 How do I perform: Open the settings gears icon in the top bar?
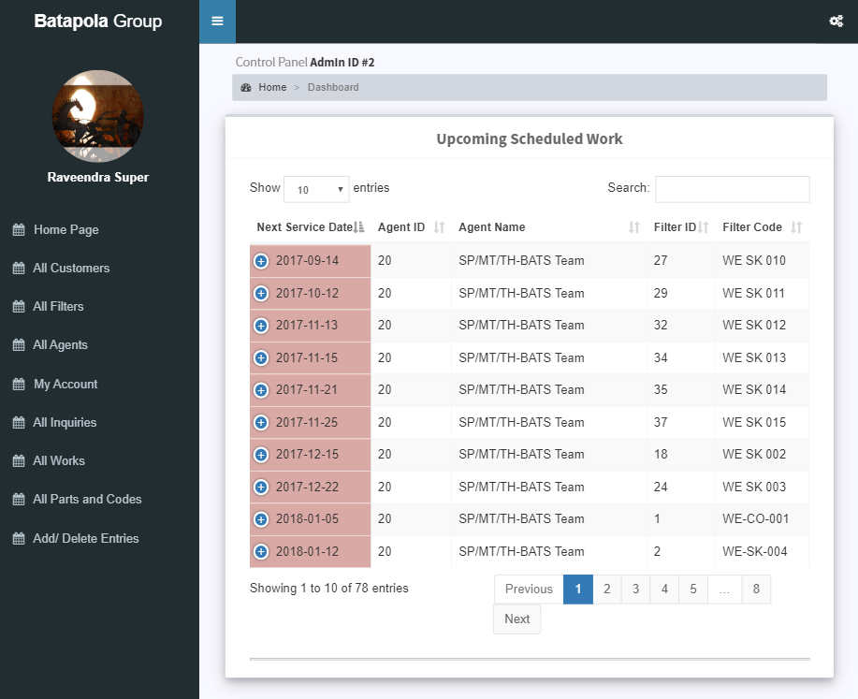click(x=836, y=22)
